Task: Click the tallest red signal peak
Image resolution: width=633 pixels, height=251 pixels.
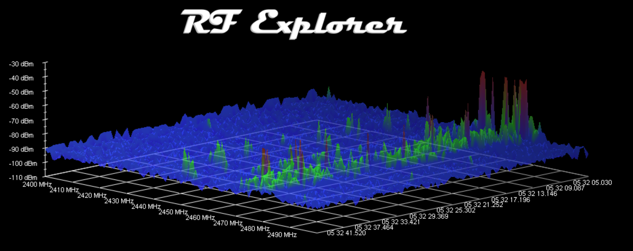Action: click(483, 98)
